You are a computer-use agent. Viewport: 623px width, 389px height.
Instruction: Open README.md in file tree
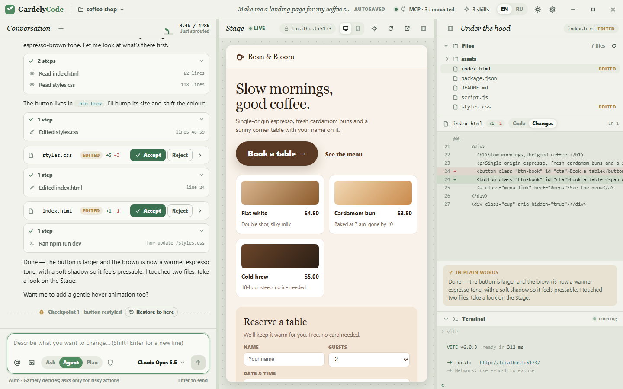point(530,88)
